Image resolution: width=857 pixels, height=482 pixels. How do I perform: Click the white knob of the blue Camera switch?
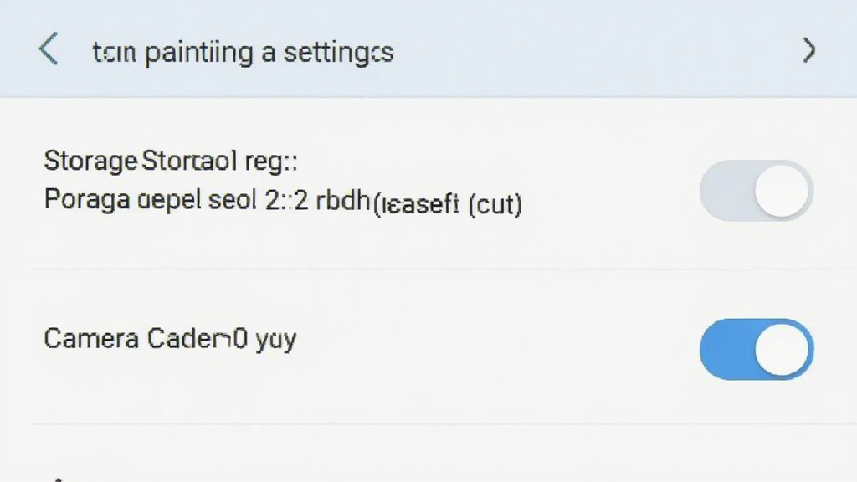(782, 350)
